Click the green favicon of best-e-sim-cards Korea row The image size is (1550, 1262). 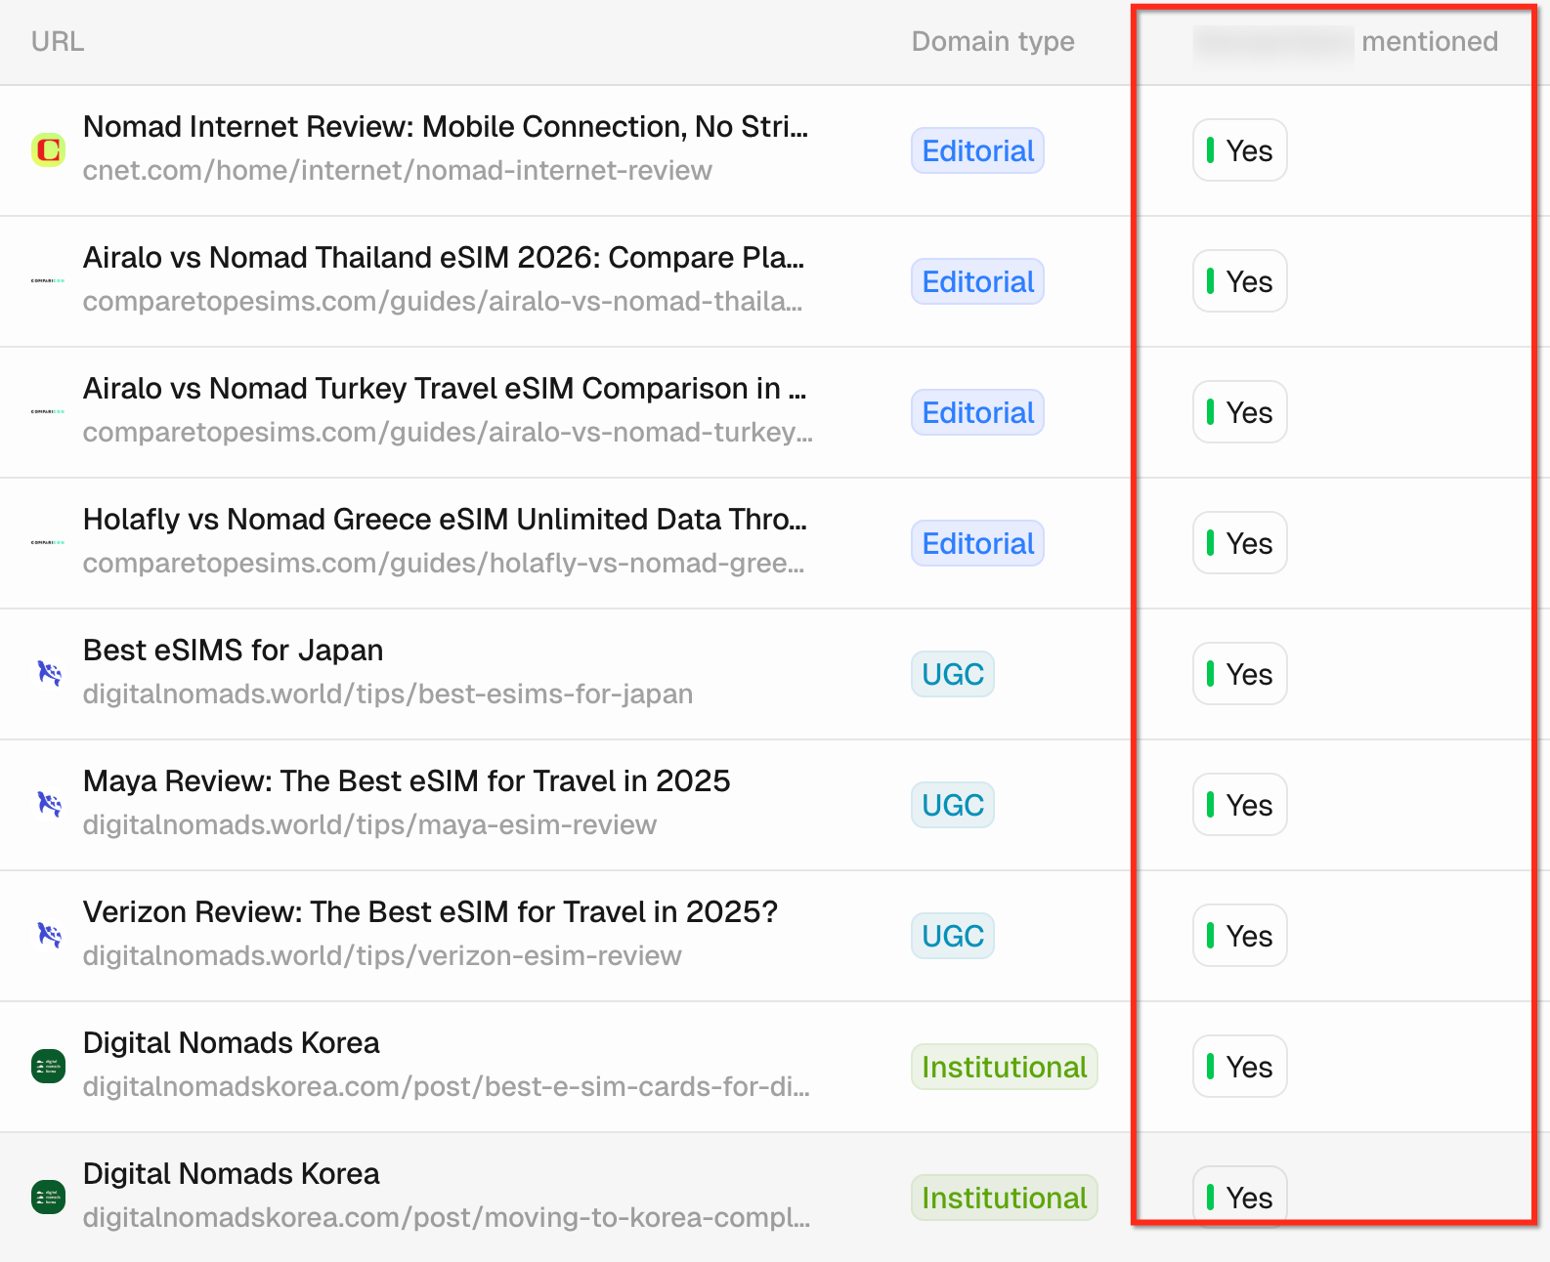point(48,1067)
